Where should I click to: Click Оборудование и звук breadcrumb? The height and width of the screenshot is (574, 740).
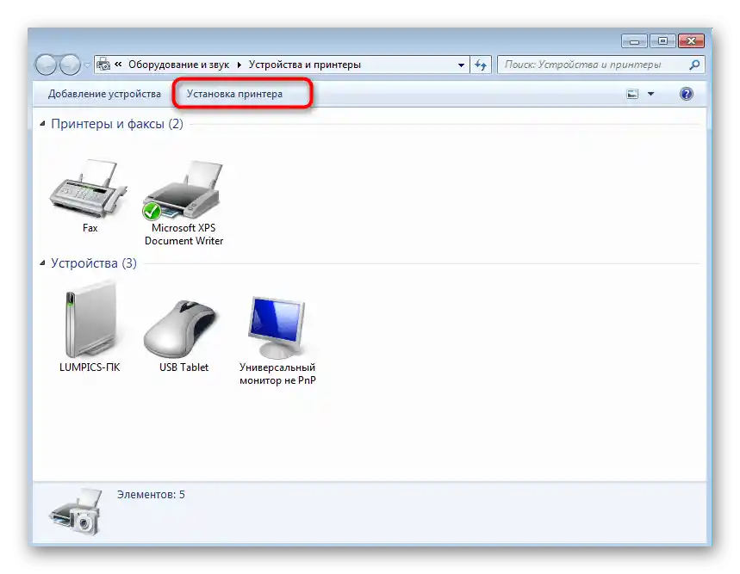pos(178,65)
